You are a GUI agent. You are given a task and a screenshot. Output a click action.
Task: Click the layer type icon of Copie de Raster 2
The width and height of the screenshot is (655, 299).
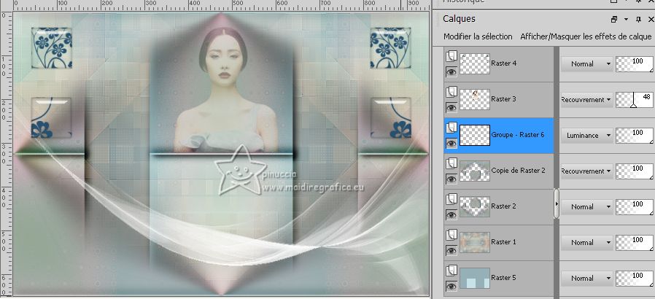[451, 163]
